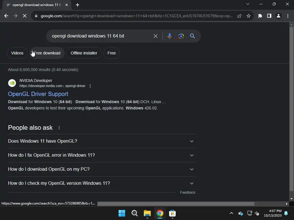This screenshot has height=220, width=294.
Task: Click the magnifier search button
Action: (x=192, y=36)
